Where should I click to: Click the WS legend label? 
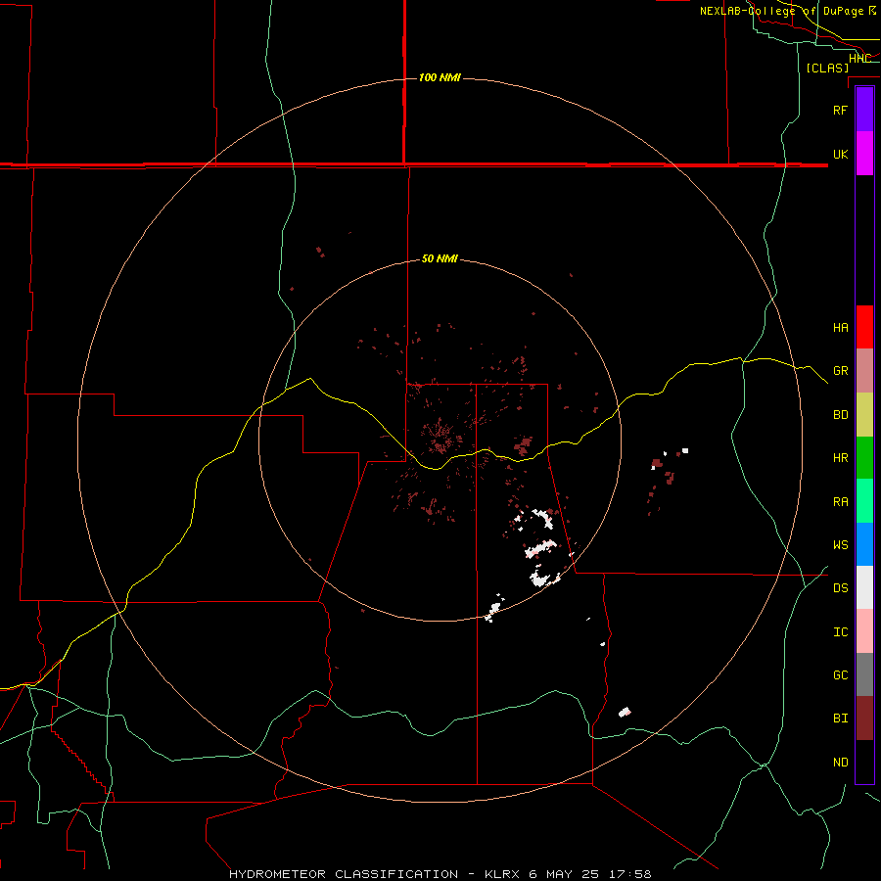(x=840, y=545)
